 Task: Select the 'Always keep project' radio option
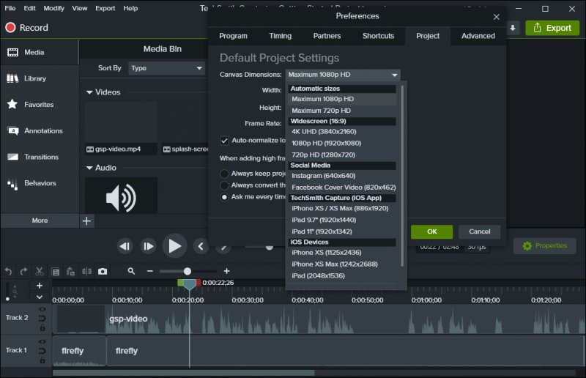pyautogui.click(x=225, y=174)
